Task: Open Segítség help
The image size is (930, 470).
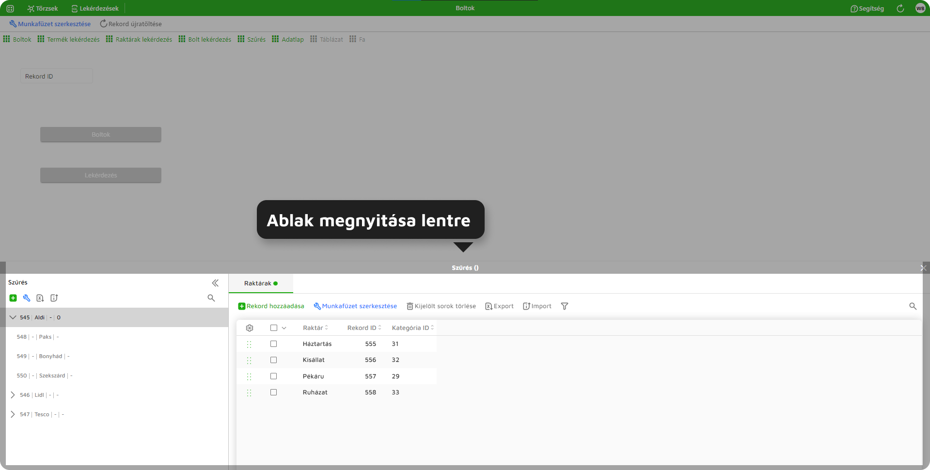Action: [x=867, y=8]
